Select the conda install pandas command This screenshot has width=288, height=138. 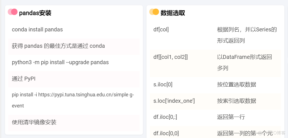37,29
